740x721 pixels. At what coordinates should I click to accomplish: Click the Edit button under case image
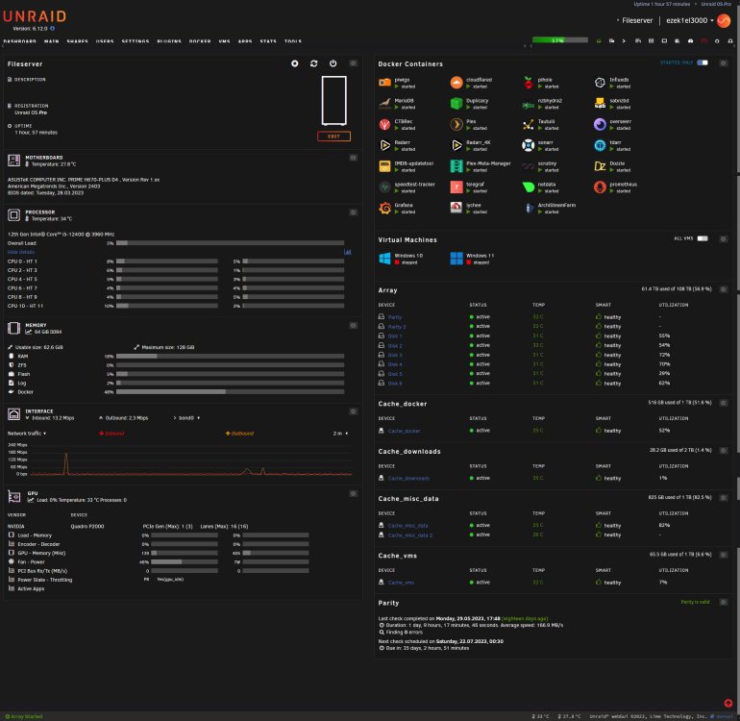coord(333,137)
